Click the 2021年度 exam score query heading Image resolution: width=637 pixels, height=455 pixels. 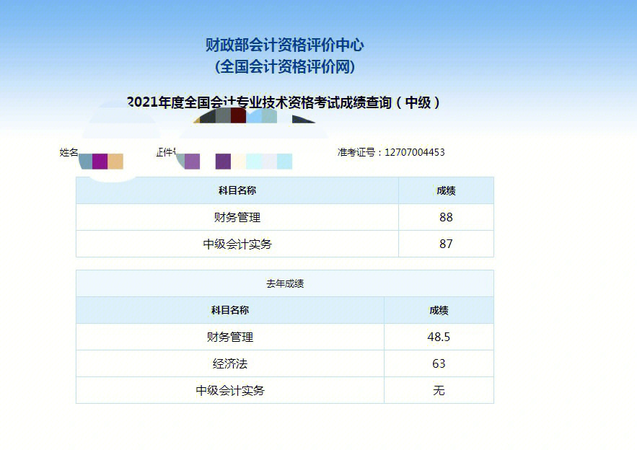[284, 102]
